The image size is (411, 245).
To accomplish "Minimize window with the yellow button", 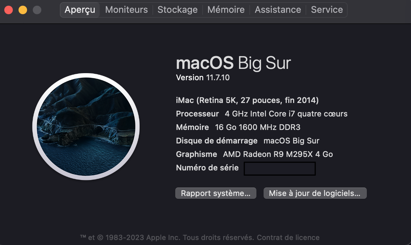I will tap(23, 10).
